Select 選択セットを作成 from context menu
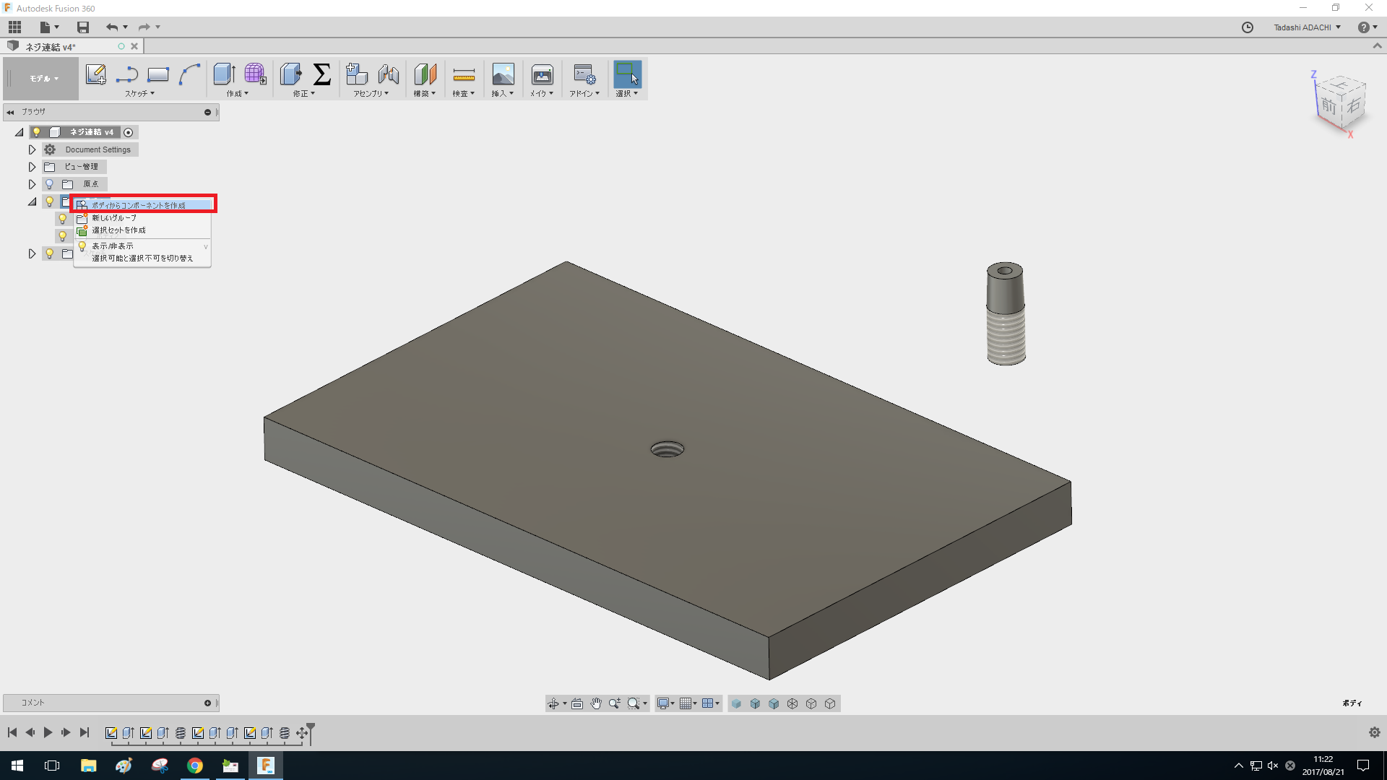Viewport: 1387px width, 780px height. coord(118,230)
